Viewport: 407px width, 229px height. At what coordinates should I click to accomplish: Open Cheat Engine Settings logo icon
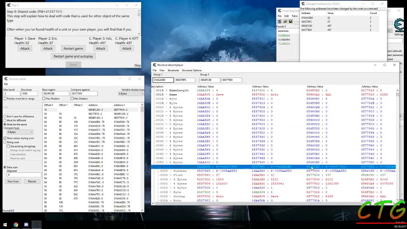click(x=399, y=25)
